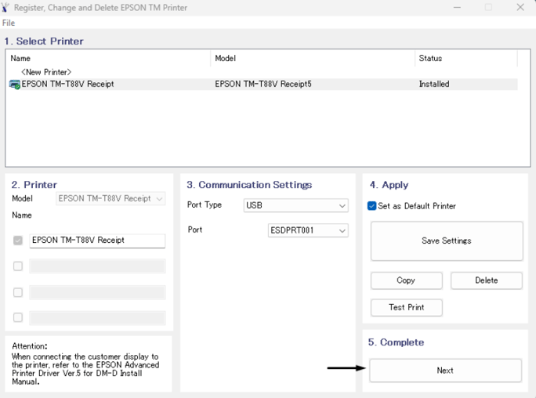Click the printer name text field

point(97,241)
